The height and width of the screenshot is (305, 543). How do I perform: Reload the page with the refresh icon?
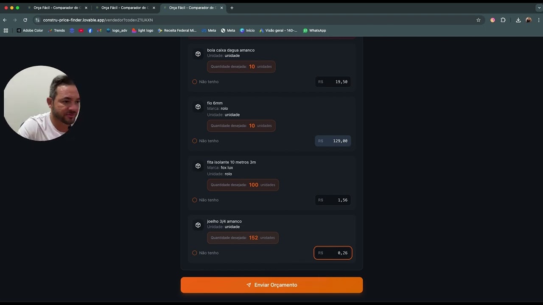coord(25,20)
